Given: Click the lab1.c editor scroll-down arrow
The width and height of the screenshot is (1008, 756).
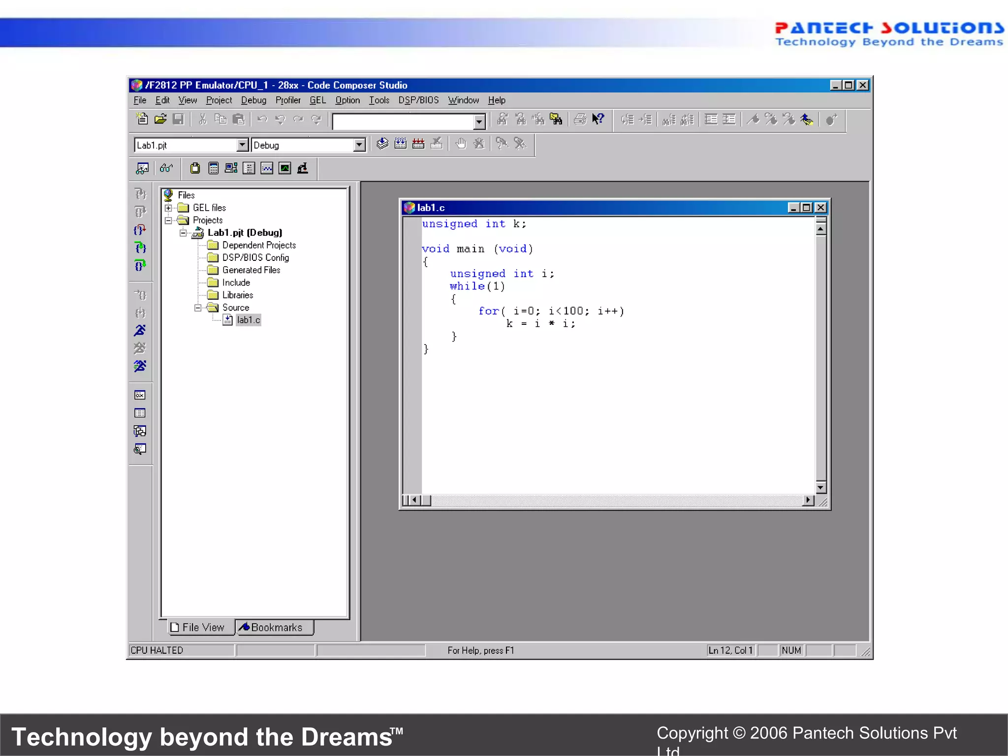Looking at the screenshot, I should pyautogui.click(x=820, y=488).
